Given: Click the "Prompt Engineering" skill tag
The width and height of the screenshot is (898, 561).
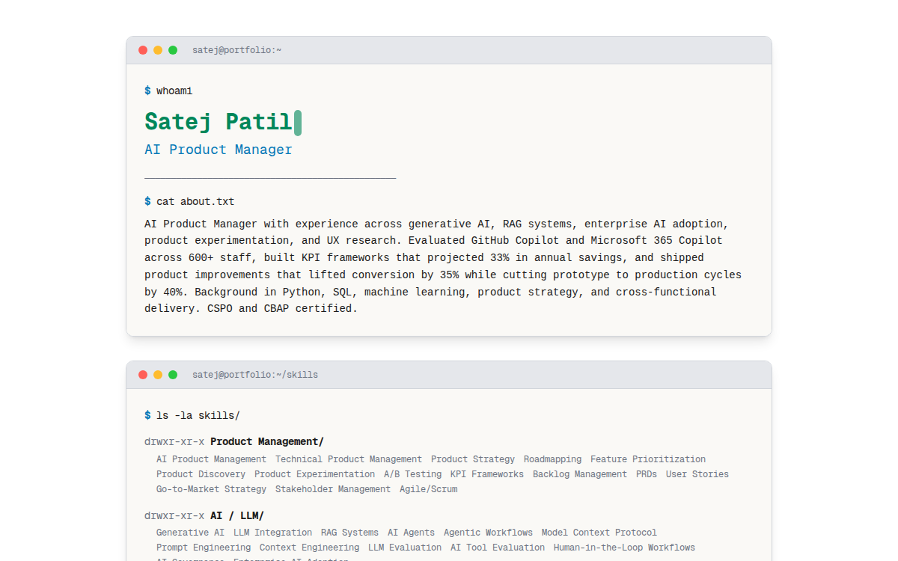Looking at the screenshot, I should [204, 548].
